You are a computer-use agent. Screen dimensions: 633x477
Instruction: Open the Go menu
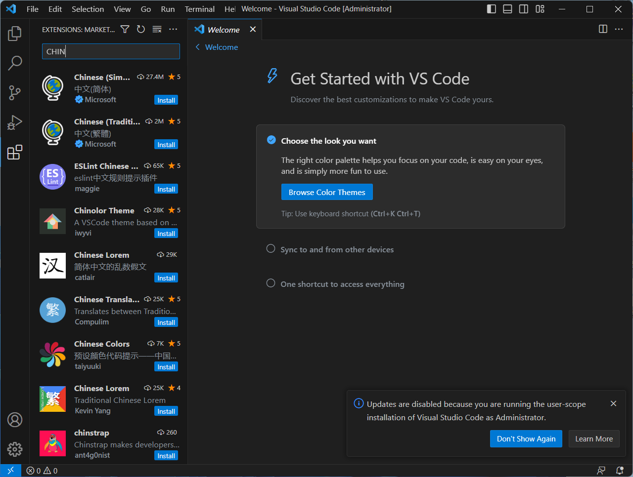point(146,9)
